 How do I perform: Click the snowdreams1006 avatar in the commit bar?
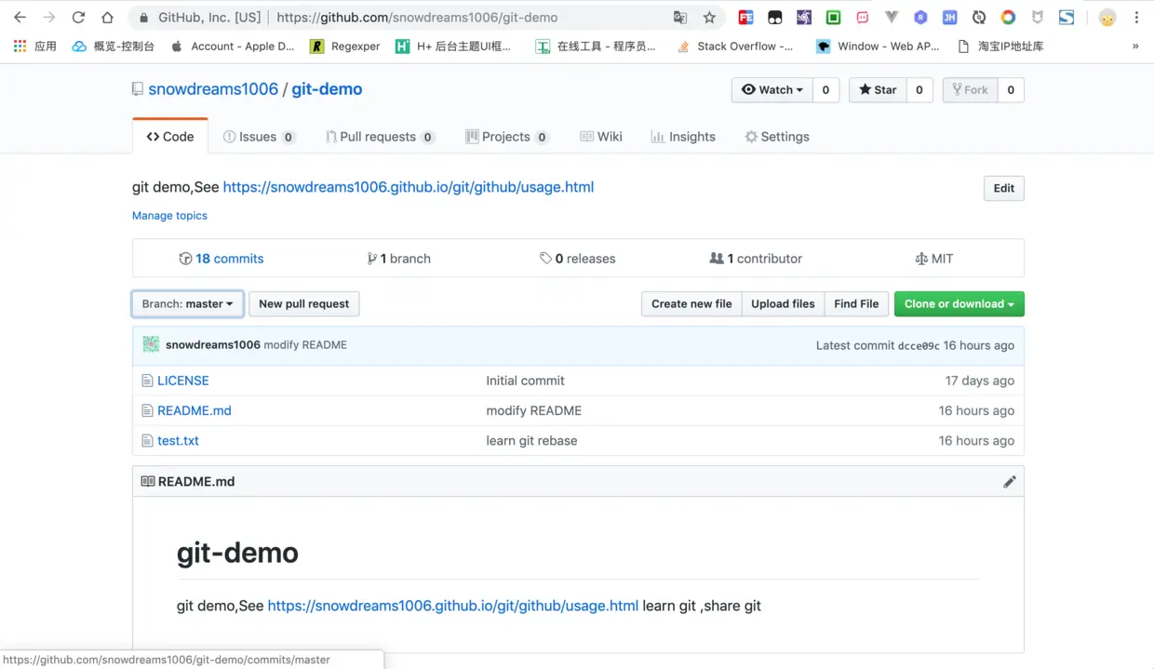tap(151, 343)
